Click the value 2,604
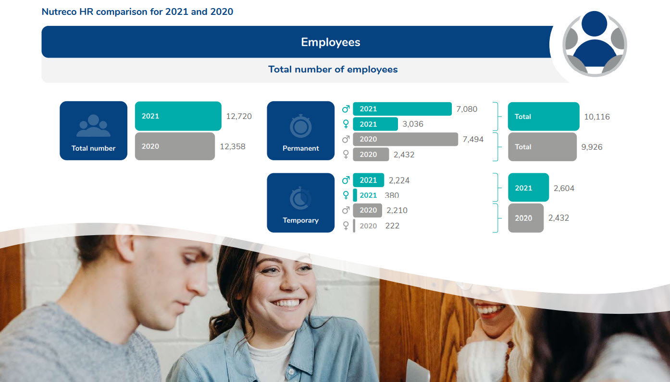The height and width of the screenshot is (382, 670). click(564, 188)
